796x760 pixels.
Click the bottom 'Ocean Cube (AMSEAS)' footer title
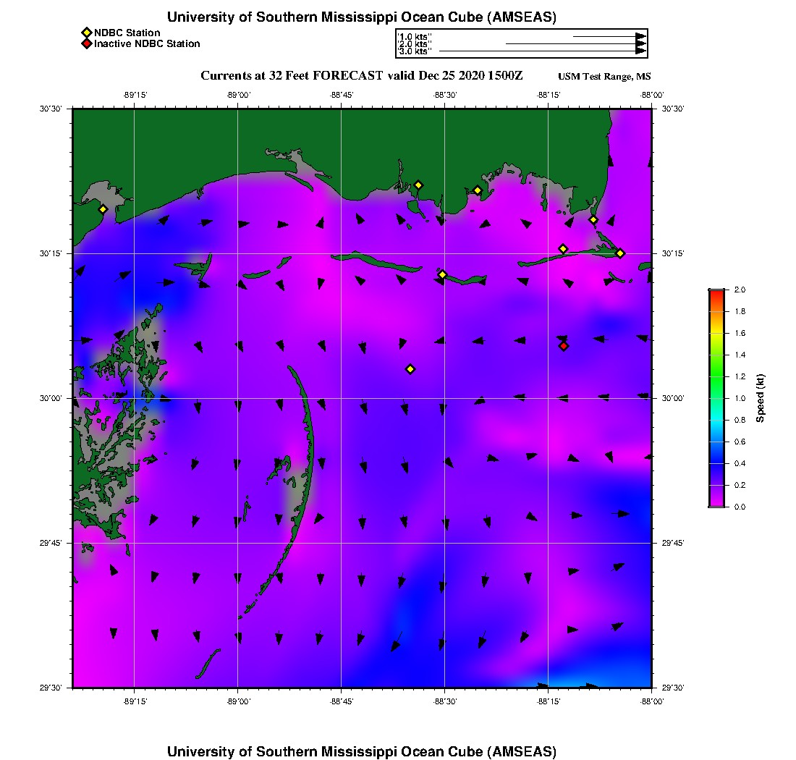point(361,751)
